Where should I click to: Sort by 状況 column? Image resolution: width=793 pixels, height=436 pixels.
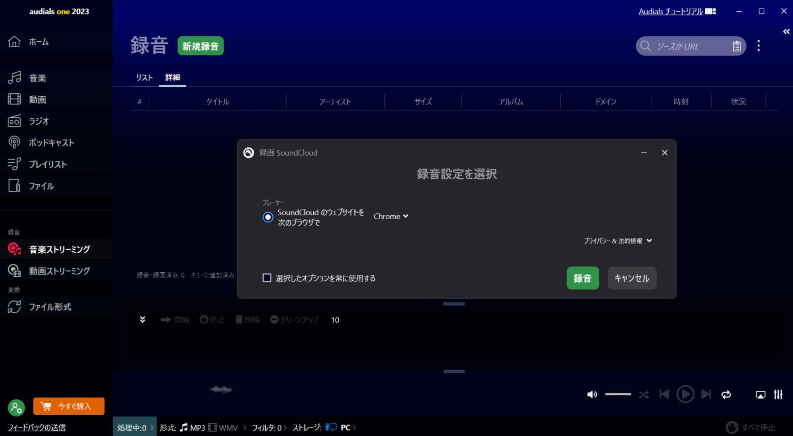(x=738, y=102)
